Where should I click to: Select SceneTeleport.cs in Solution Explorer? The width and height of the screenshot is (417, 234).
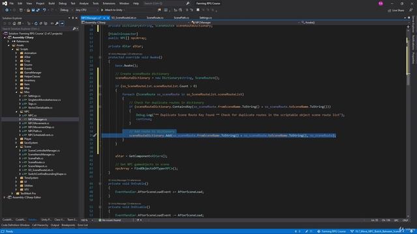(38, 166)
